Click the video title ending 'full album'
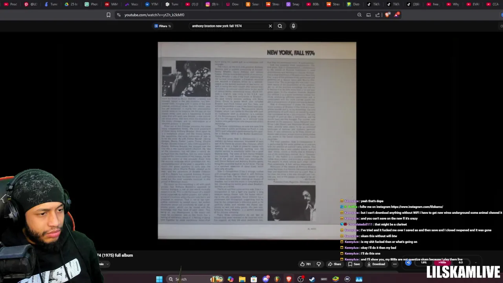This screenshot has height=283, width=503. 115,255
